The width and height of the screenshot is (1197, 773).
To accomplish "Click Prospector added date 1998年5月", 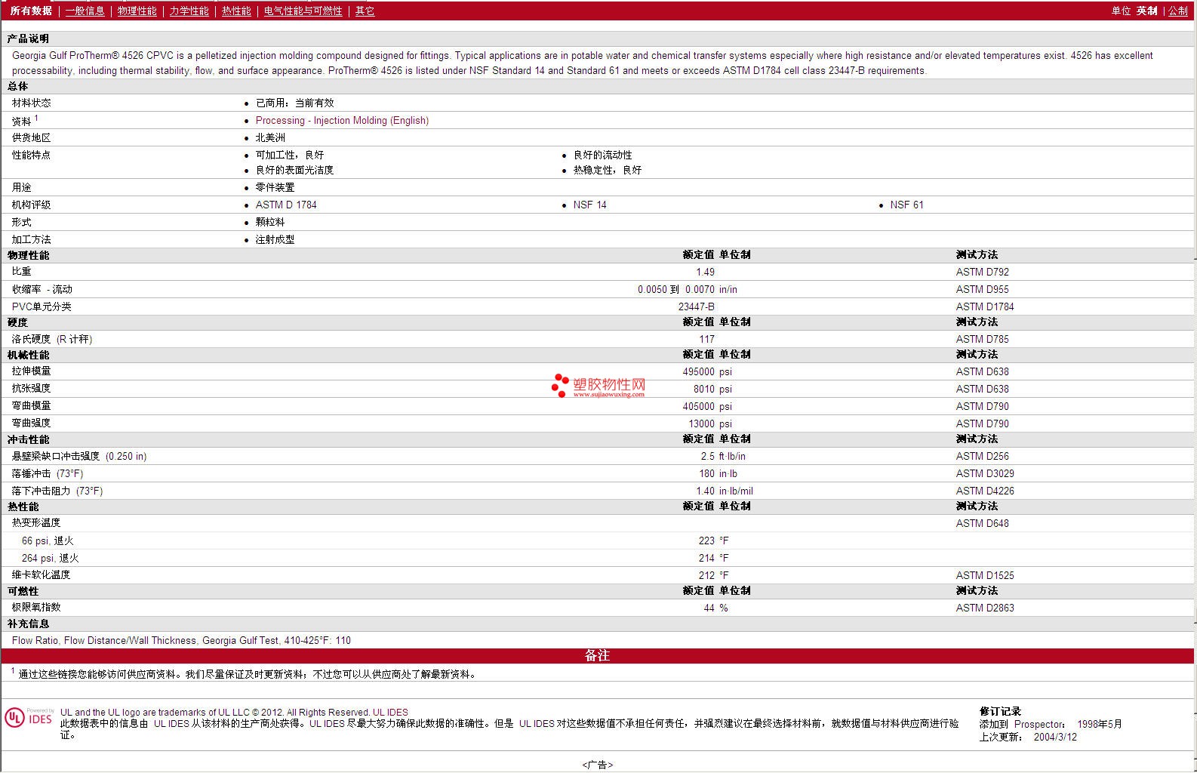I will coord(1100,724).
